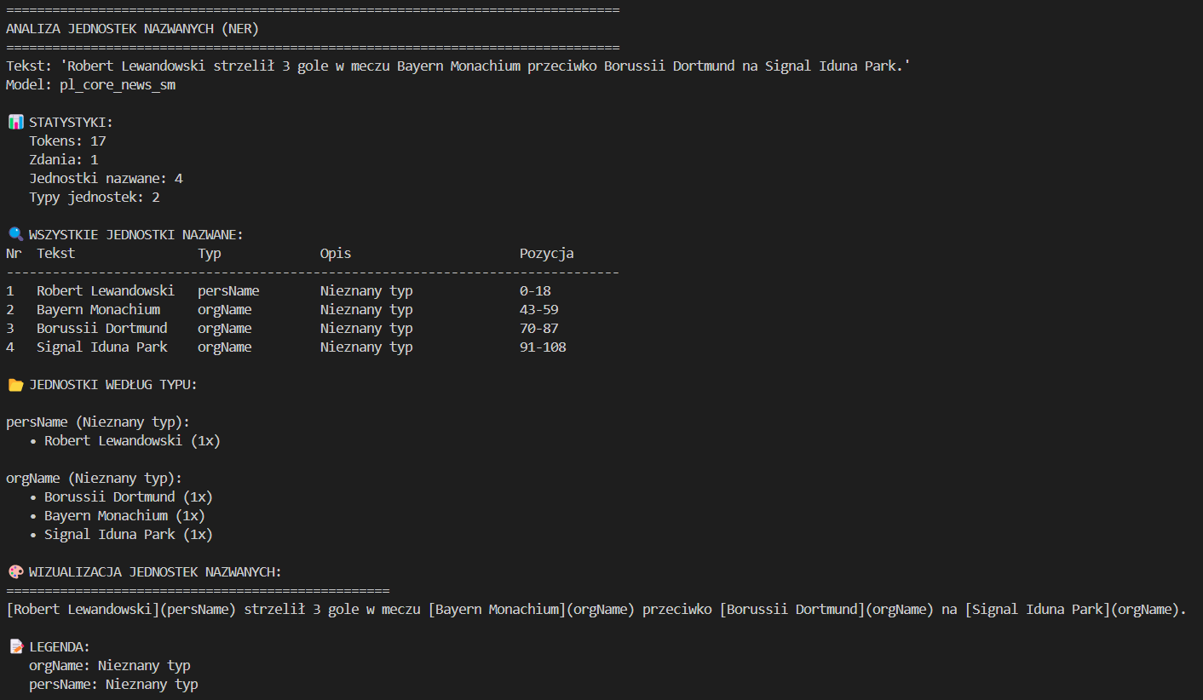Click the "persName" cell in table row 1
This screenshot has height=700, width=1203.
228,291
